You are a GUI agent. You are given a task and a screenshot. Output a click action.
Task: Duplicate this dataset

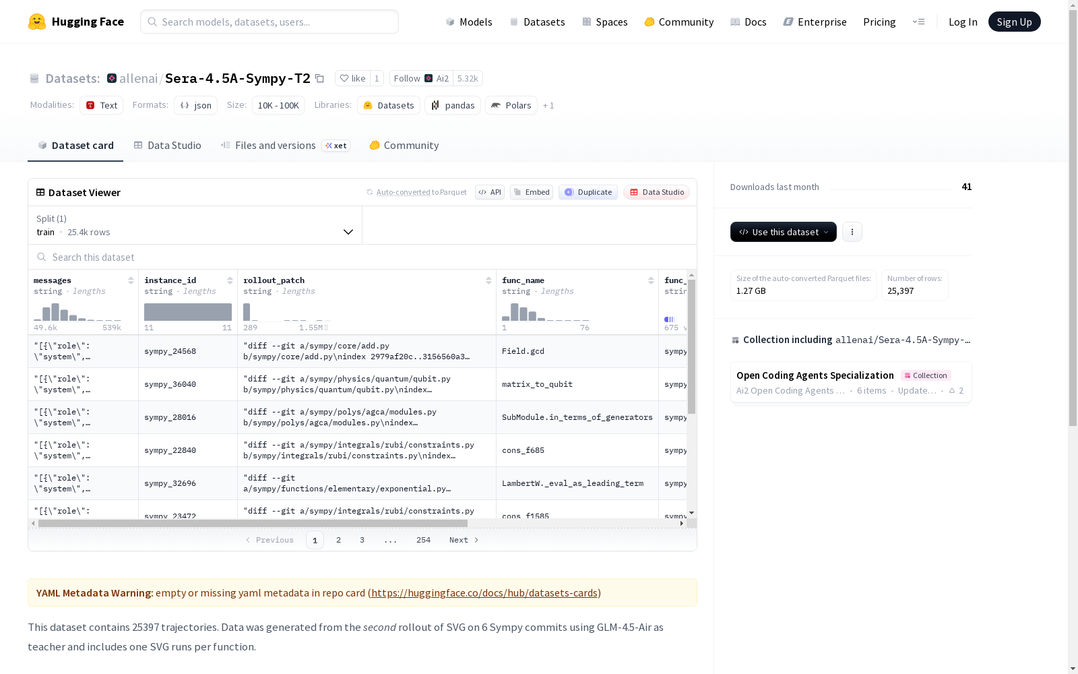pos(588,192)
